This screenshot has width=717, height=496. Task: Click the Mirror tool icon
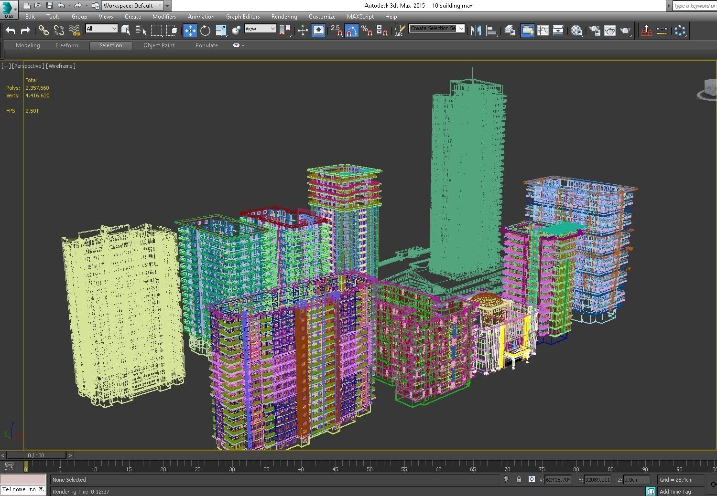click(x=476, y=31)
